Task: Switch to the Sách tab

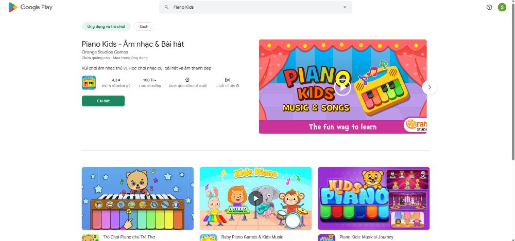Action: 144,27
